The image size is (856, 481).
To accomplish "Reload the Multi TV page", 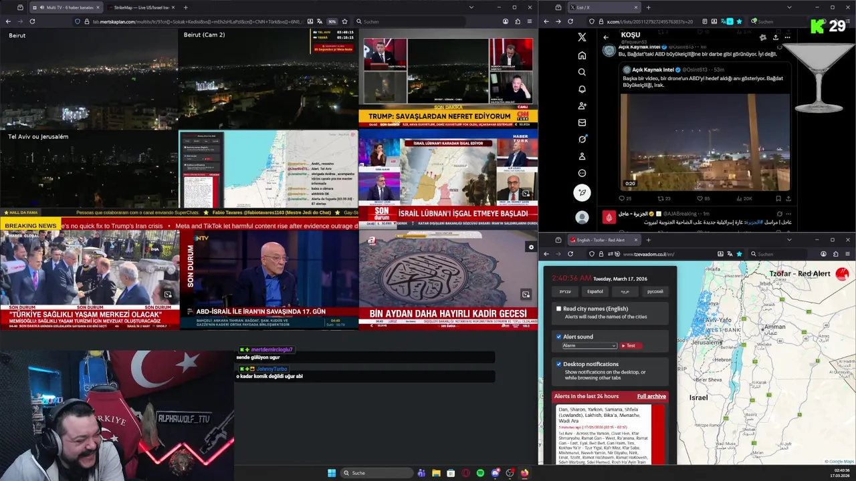I will point(32,21).
